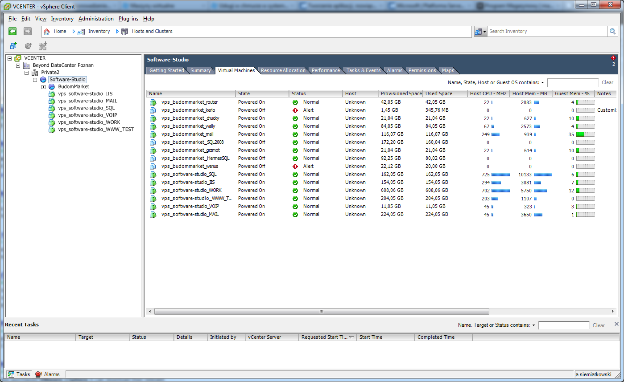Sort by the Provisioned Space column header
Viewport: 624px width, 382px height.
tap(401, 93)
